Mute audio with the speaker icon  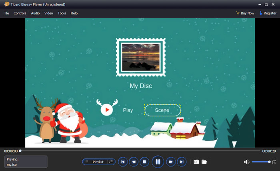point(246,162)
